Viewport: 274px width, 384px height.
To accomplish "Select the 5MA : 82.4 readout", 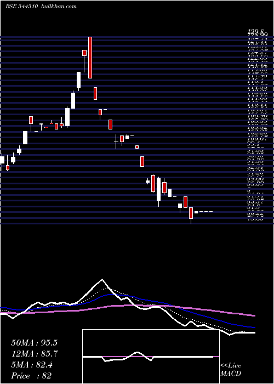I will (32, 365).
